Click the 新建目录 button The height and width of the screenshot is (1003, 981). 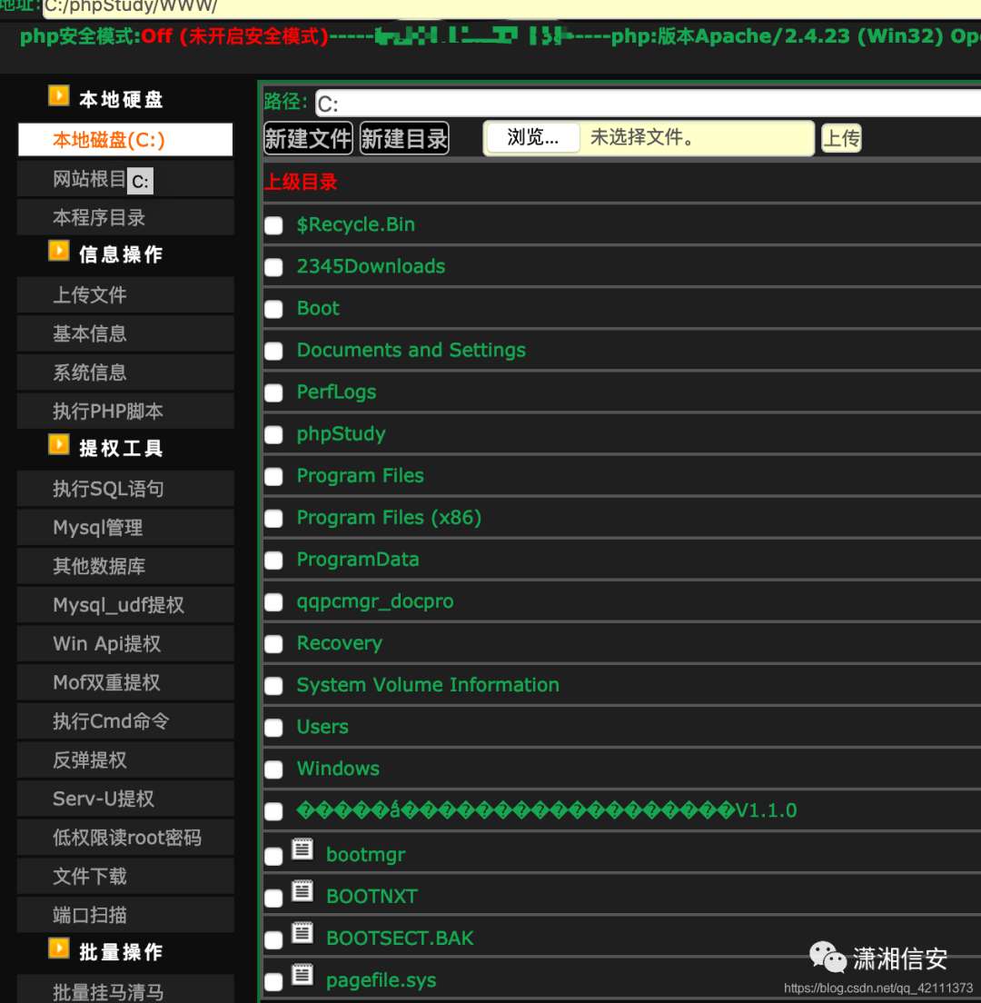point(404,138)
